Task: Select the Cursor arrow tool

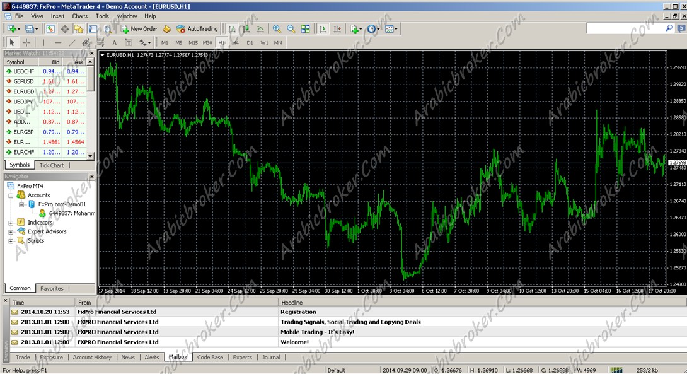Action: click(12, 42)
